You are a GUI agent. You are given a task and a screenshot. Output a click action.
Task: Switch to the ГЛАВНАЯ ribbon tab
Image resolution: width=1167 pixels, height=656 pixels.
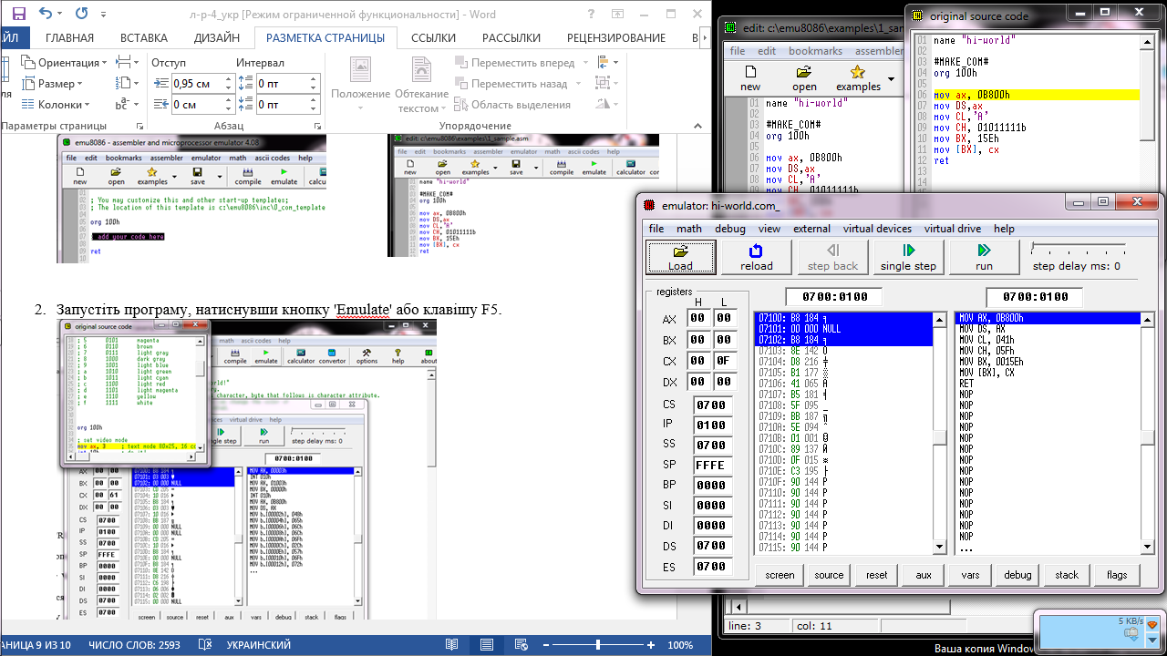(x=69, y=37)
